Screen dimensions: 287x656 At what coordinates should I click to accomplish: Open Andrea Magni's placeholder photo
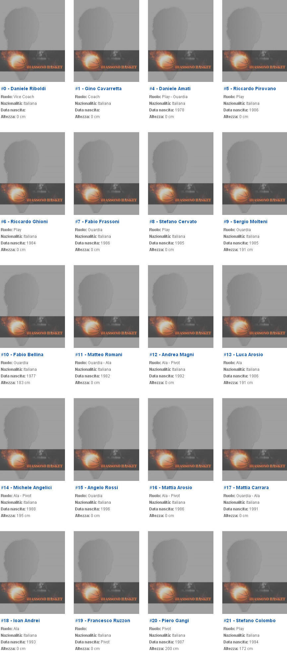pyautogui.click(x=181, y=306)
